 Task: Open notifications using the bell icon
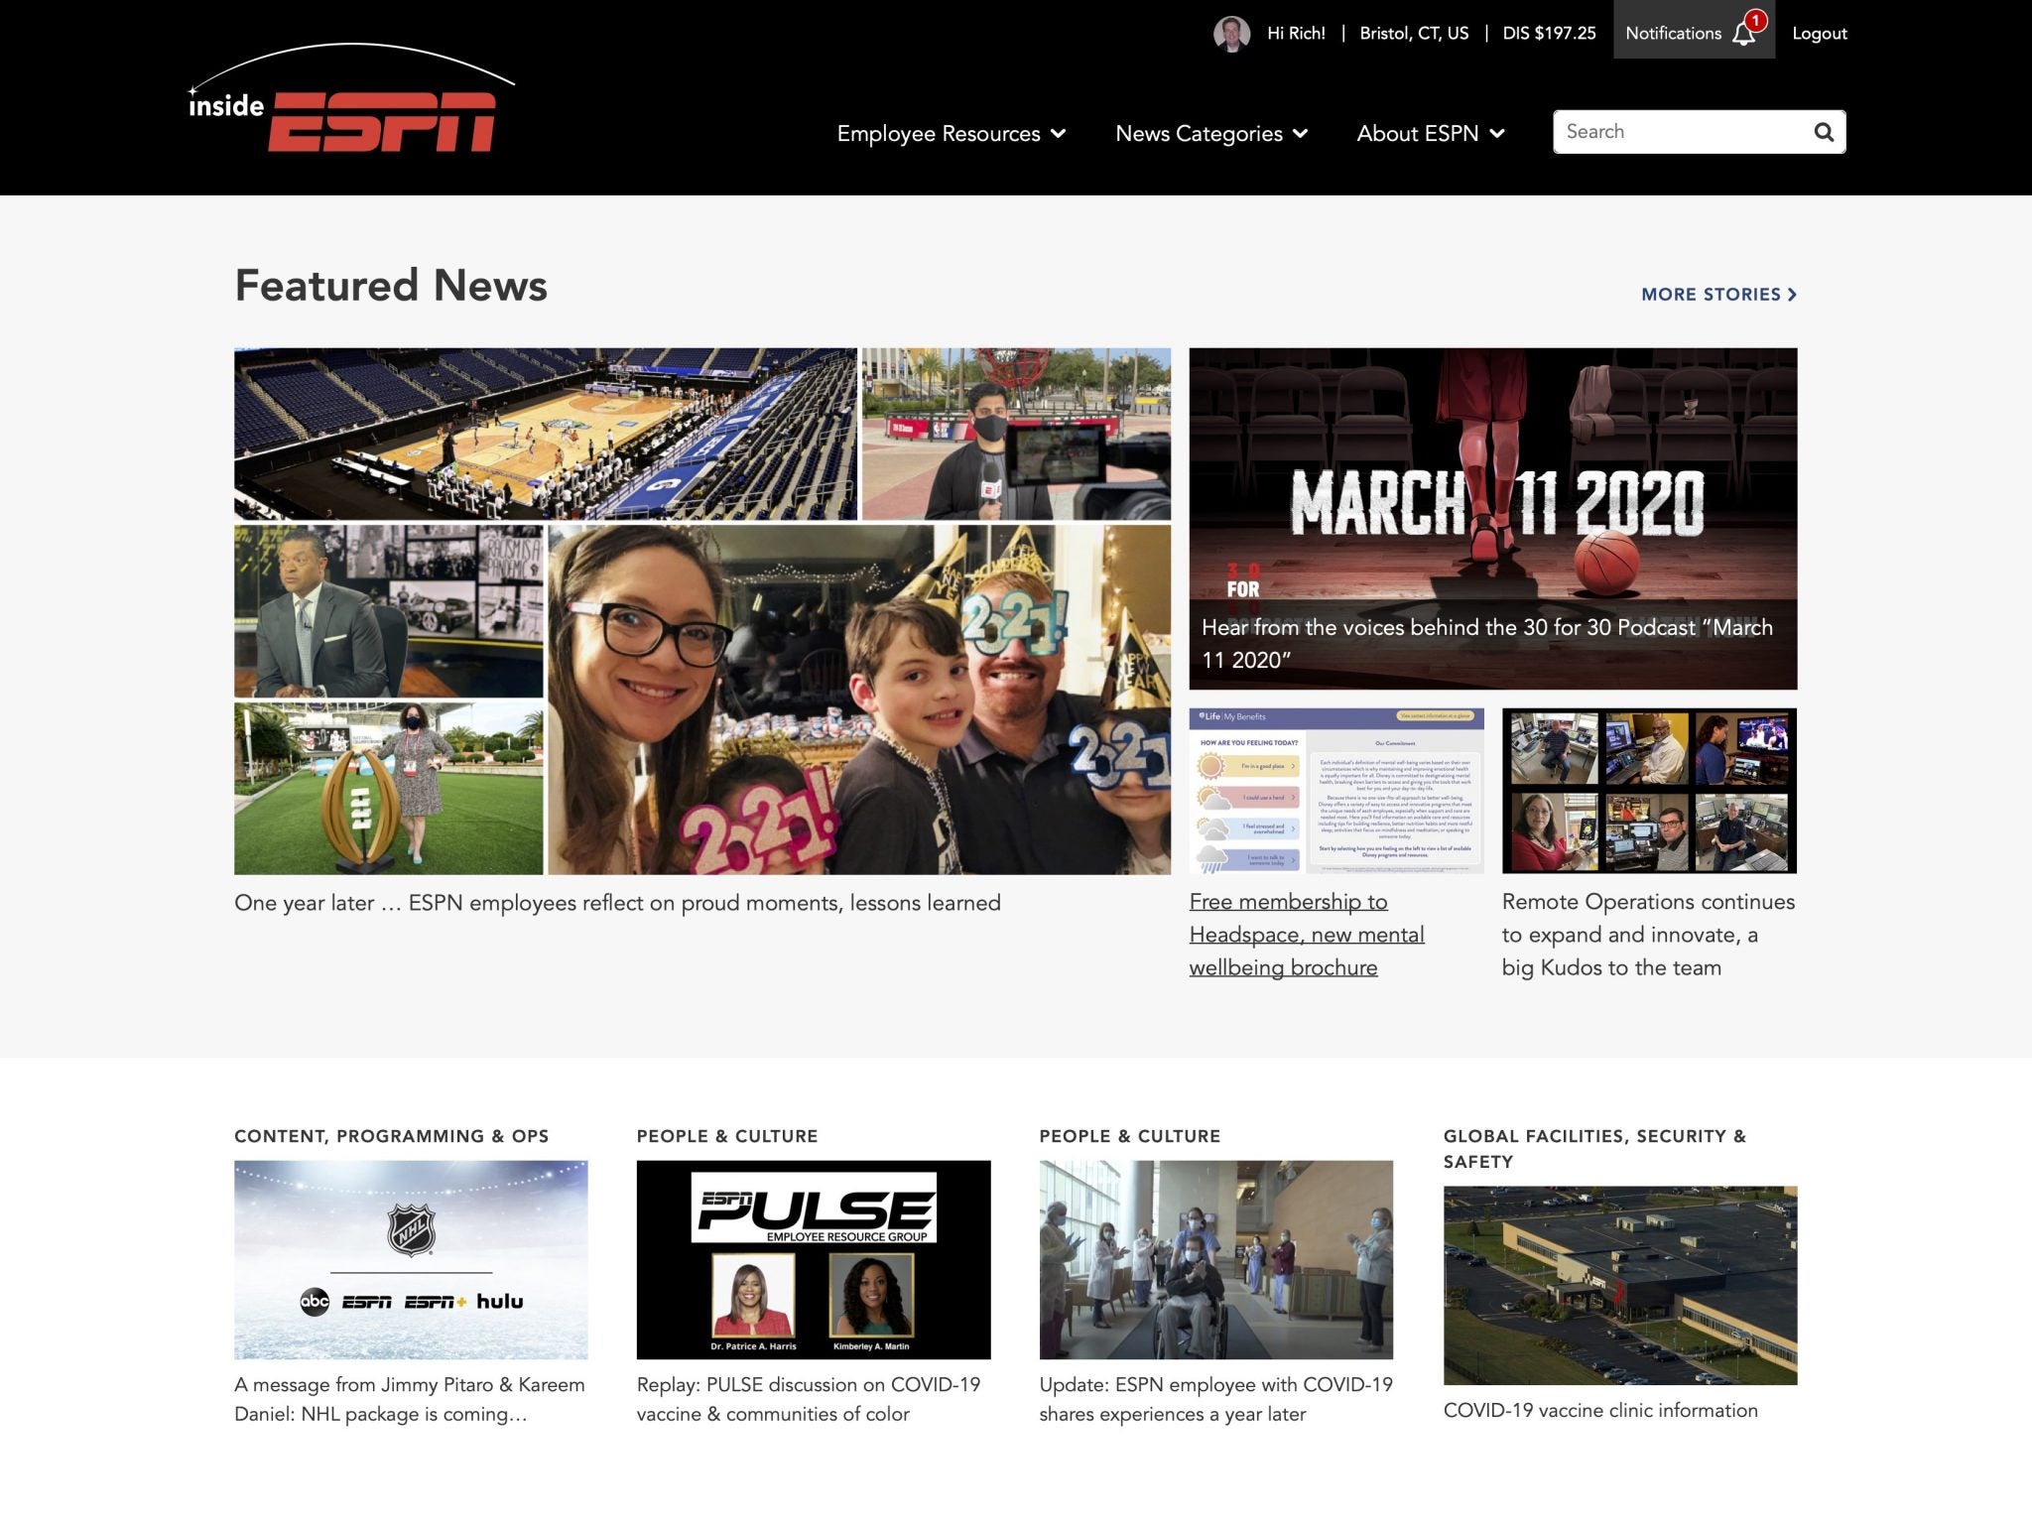coord(1744,33)
